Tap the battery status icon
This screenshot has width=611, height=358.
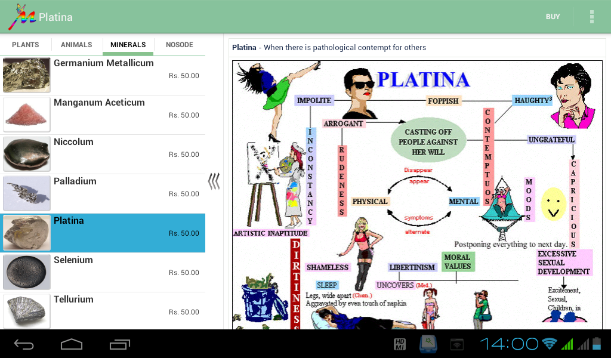pyautogui.click(x=597, y=344)
